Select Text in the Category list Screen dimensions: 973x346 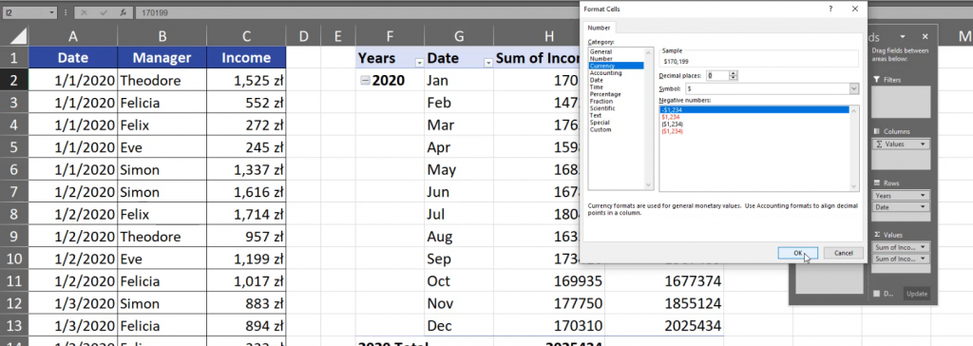(596, 115)
